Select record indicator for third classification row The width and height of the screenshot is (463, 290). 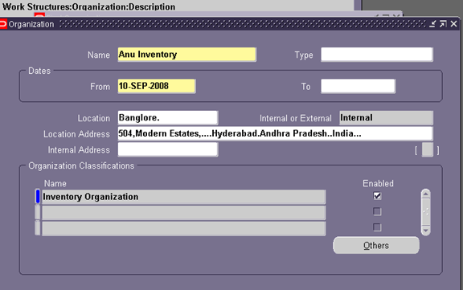(x=38, y=228)
